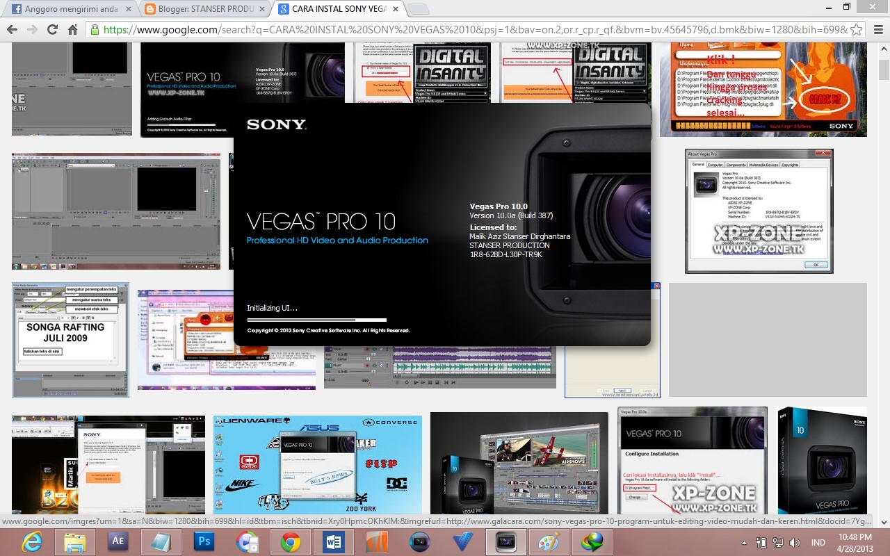Screen dimensions: 890x556
Task: Open the blue-bordered white installer thumbnail
Action: (x=613, y=372)
